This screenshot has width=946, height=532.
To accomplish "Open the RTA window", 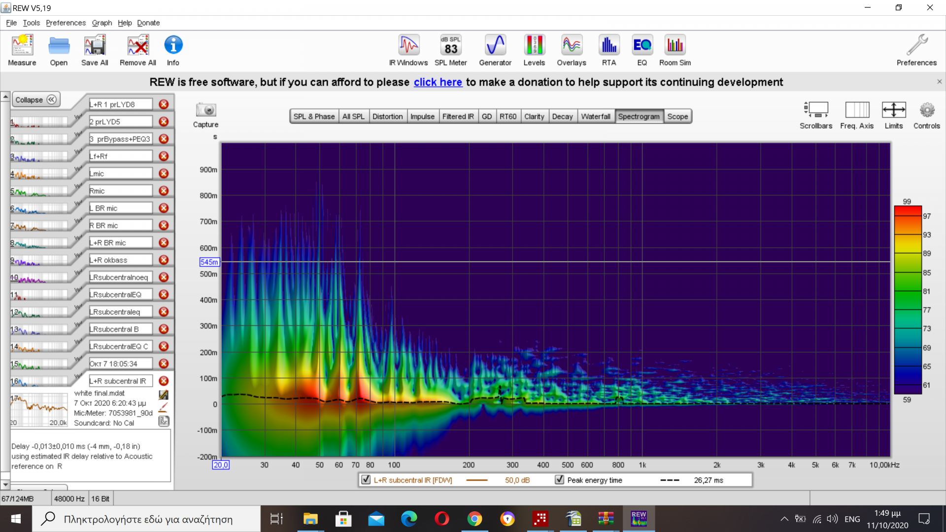I will coord(609,50).
